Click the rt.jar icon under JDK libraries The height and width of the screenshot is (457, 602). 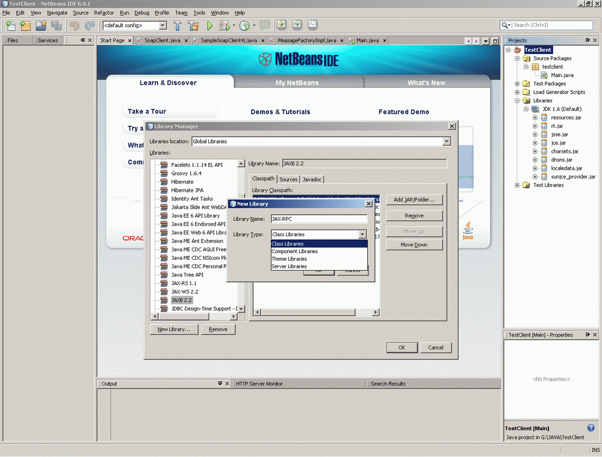[x=544, y=126]
